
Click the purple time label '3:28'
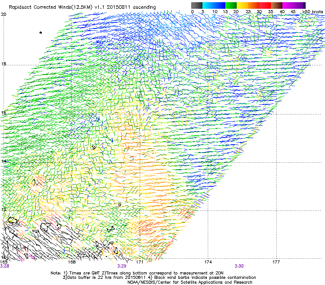pos(4,266)
